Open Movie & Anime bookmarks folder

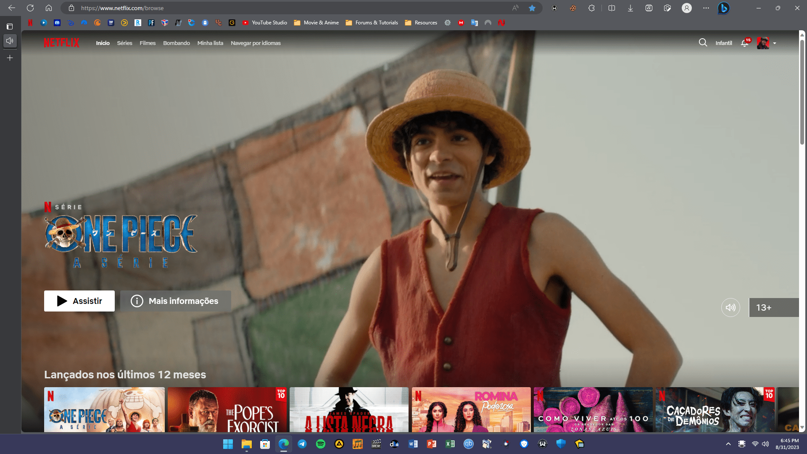coord(316,23)
